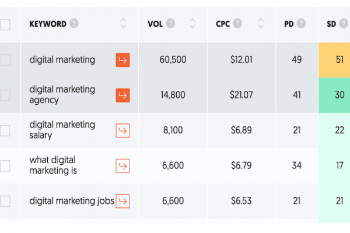Click the orange SD score 51 cell
Viewport: 350px width, 233px height.
[x=334, y=60]
